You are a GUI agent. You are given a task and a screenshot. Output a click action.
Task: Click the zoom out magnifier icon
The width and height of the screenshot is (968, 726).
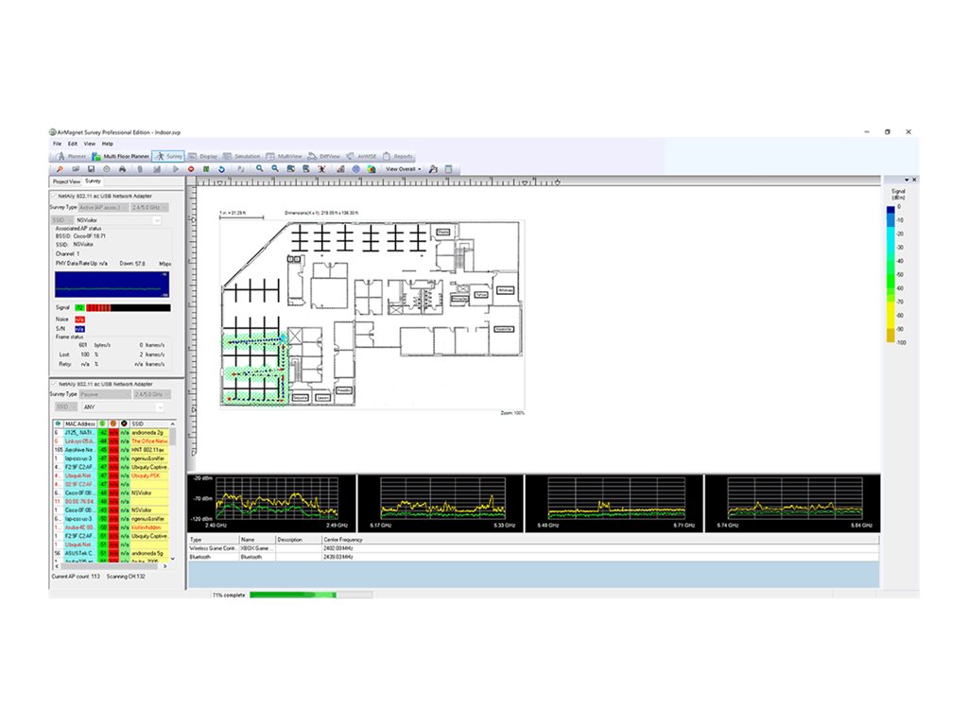[275, 169]
